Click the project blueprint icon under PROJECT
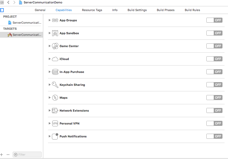The width and height of the screenshot is (228, 159). click(x=9, y=23)
